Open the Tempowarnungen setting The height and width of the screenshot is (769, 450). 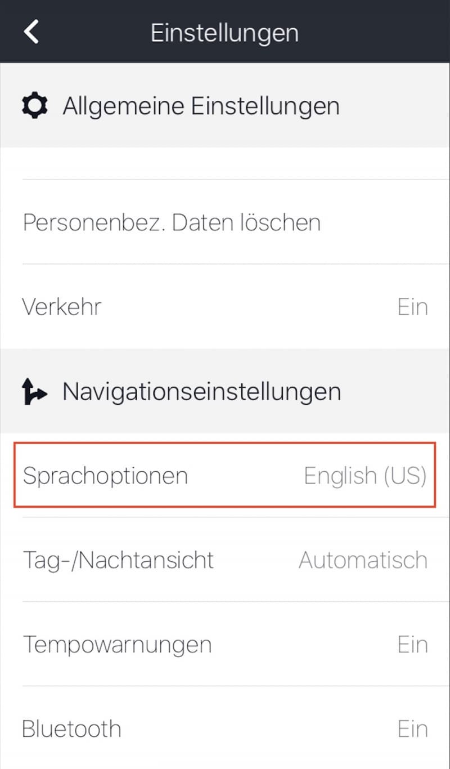(225, 644)
